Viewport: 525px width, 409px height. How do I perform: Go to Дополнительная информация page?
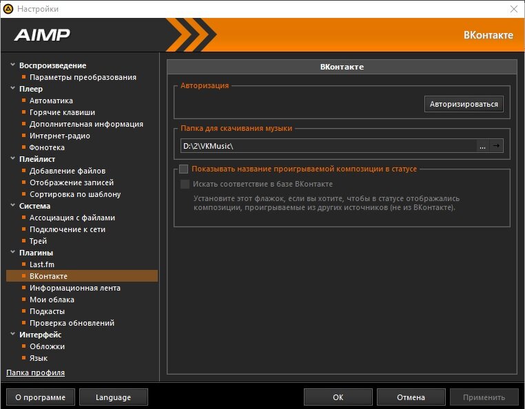click(x=86, y=124)
